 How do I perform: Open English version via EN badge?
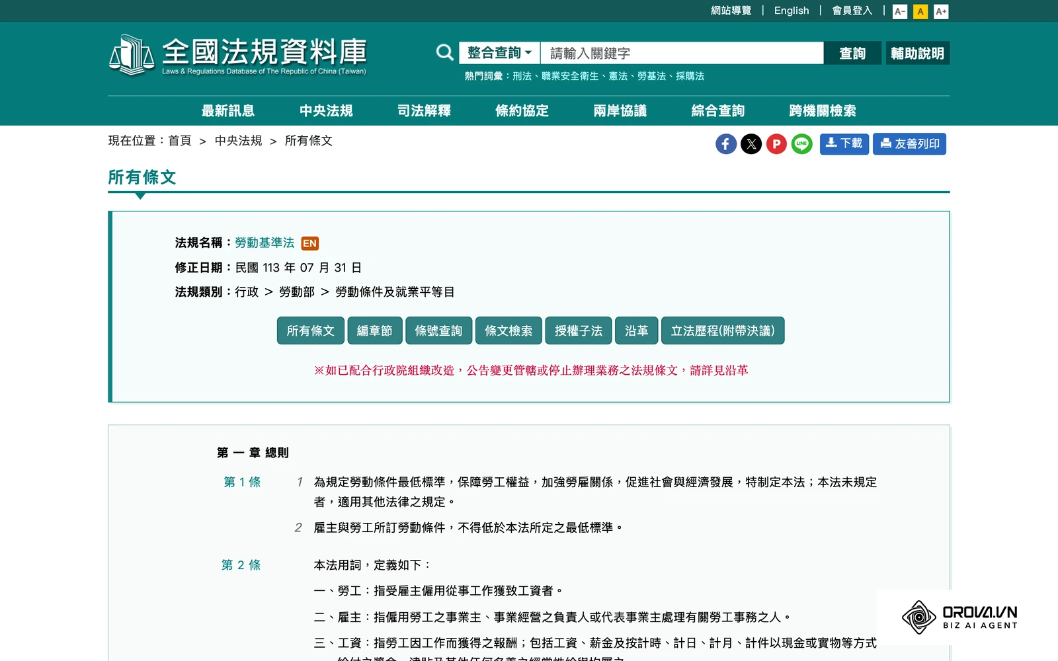click(309, 243)
